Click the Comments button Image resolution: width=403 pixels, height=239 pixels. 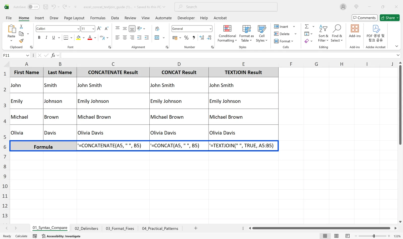364,18
